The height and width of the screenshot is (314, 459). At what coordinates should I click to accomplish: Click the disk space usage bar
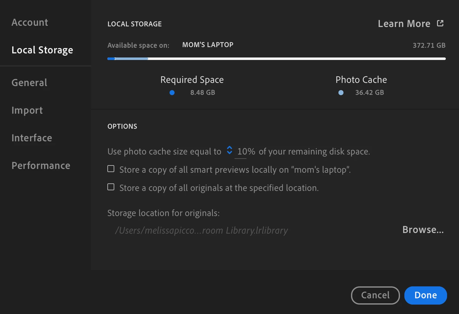(x=277, y=59)
